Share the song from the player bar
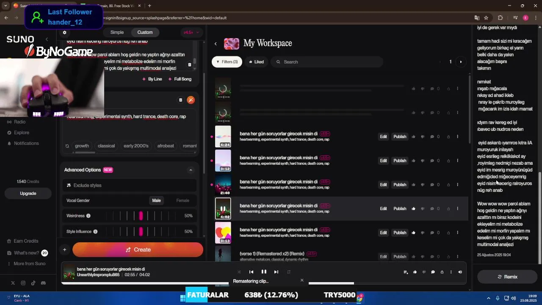Image resolution: width=542 pixels, height=305 pixels. [x=442, y=272]
